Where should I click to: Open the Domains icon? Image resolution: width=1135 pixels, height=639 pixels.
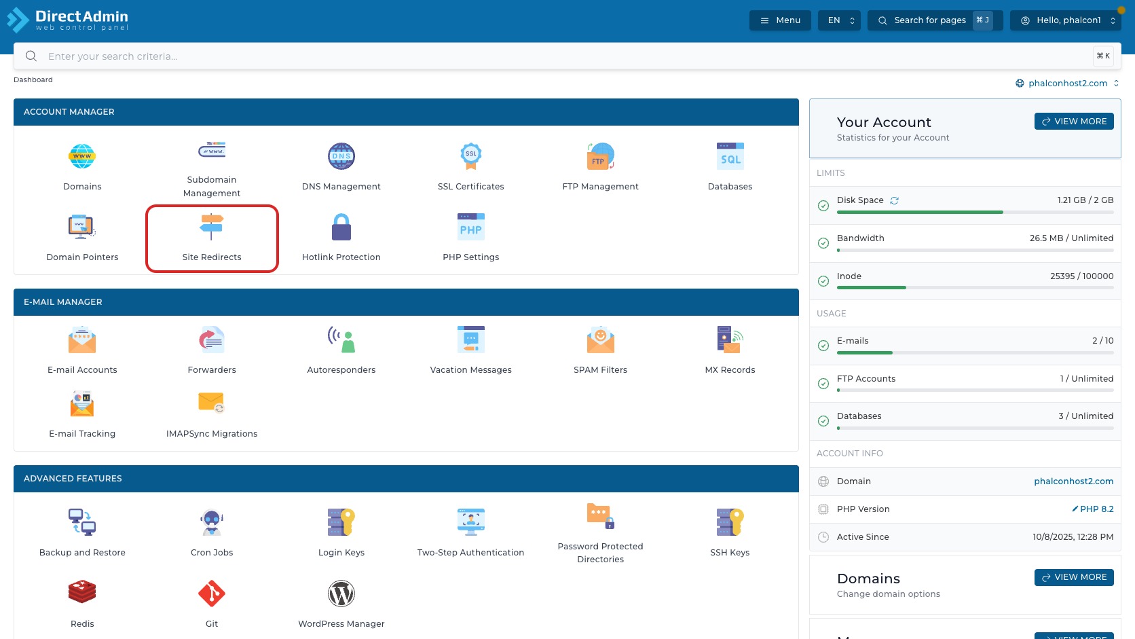tap(82, 157)
